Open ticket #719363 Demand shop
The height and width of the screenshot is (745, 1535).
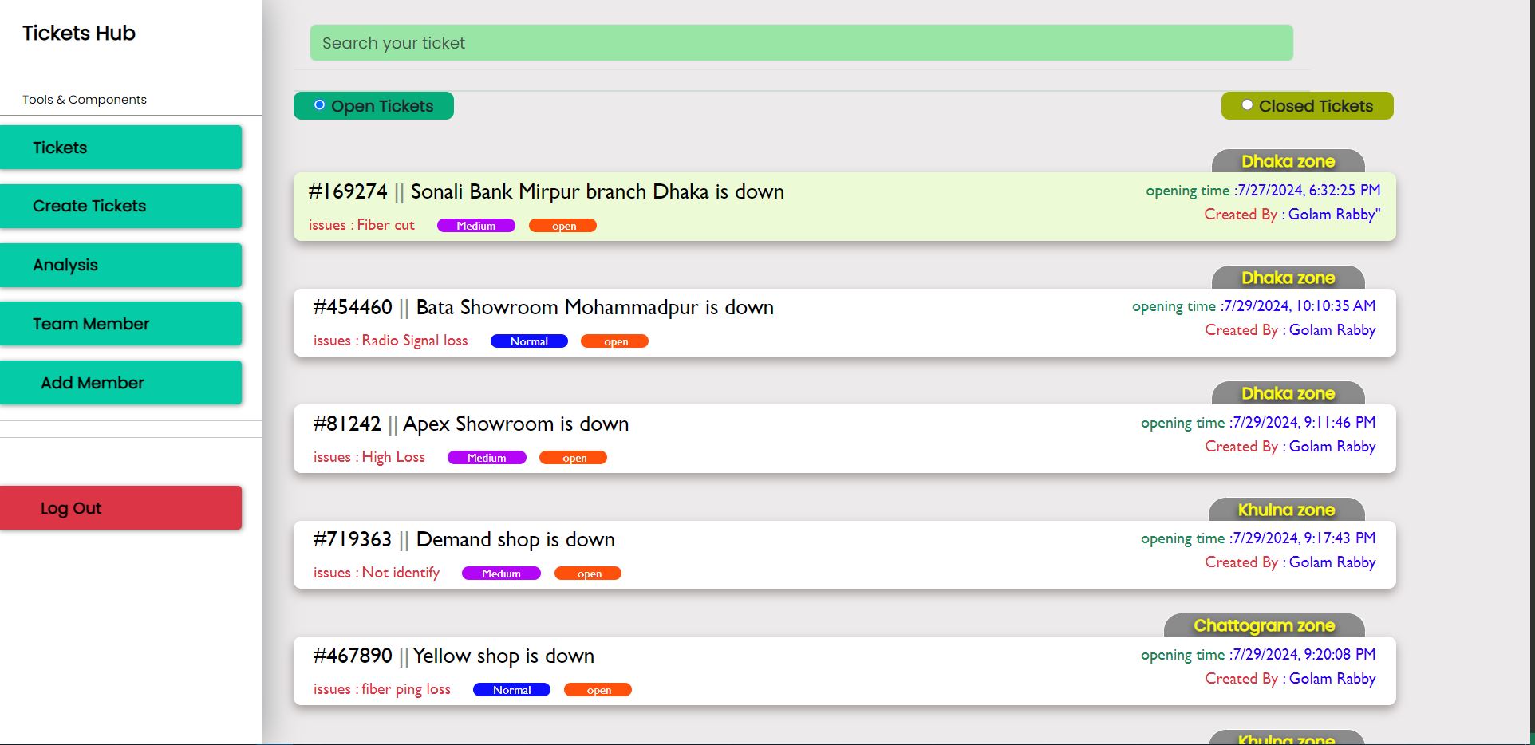(x=515, y=540)
